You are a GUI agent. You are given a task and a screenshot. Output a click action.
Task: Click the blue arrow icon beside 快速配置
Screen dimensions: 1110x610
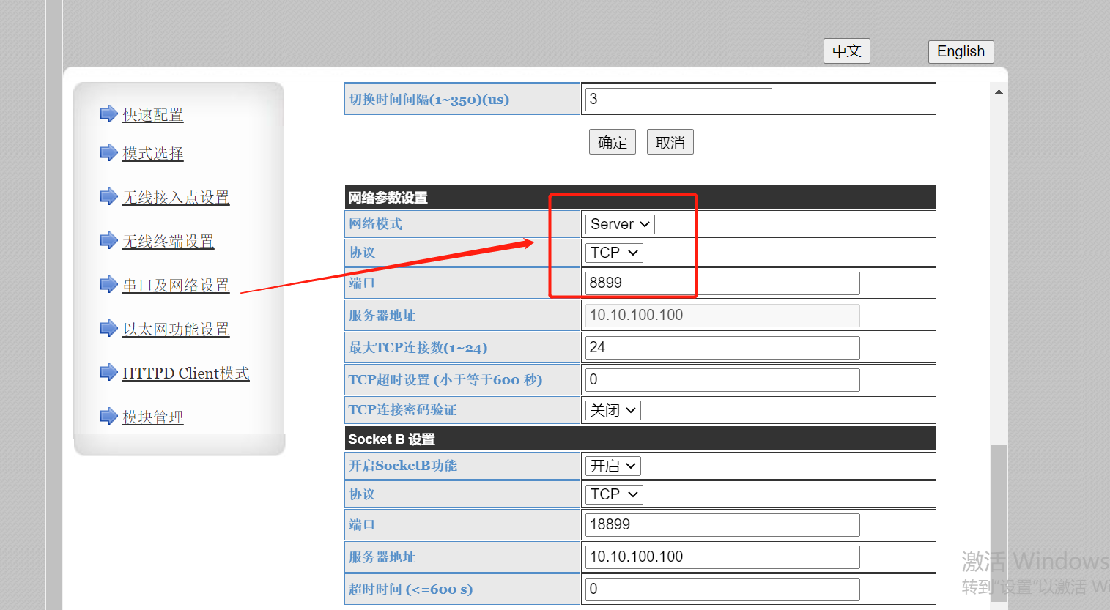[x=108, y=114]
